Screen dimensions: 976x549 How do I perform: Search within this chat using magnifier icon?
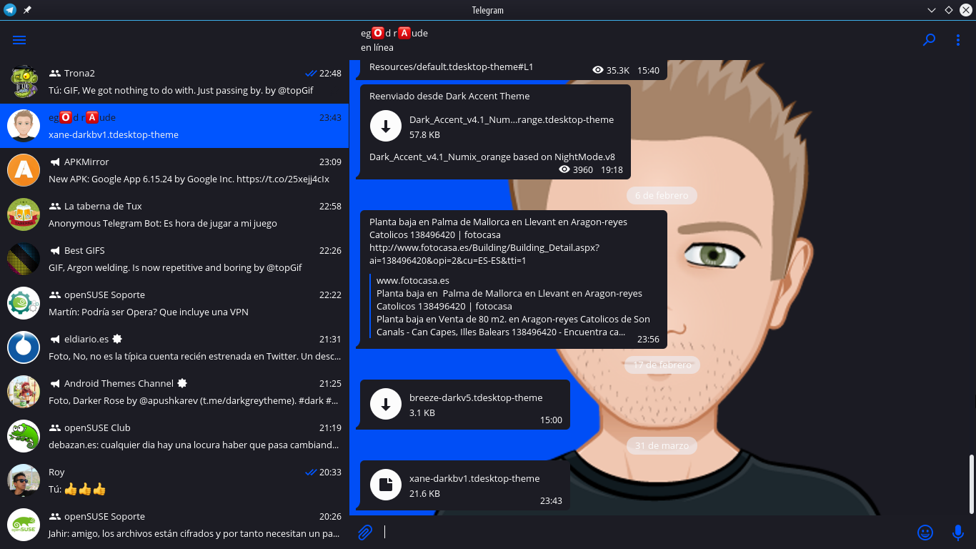(929, 41)
